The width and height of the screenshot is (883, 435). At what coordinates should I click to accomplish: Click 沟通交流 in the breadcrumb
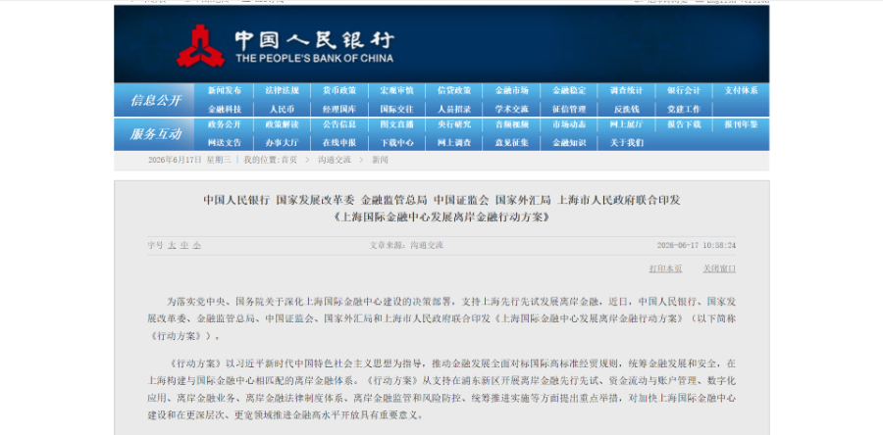pos(334,160)
